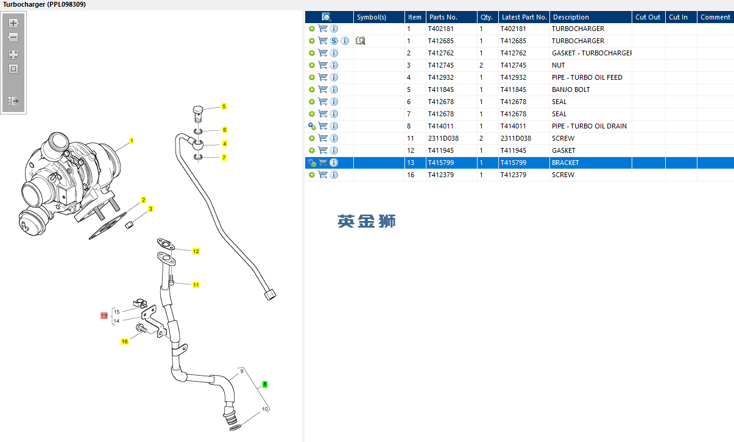Select diagram callout label 4 on oil feed pipe
This screenshot has width=734, height=442.
[224, 144]
